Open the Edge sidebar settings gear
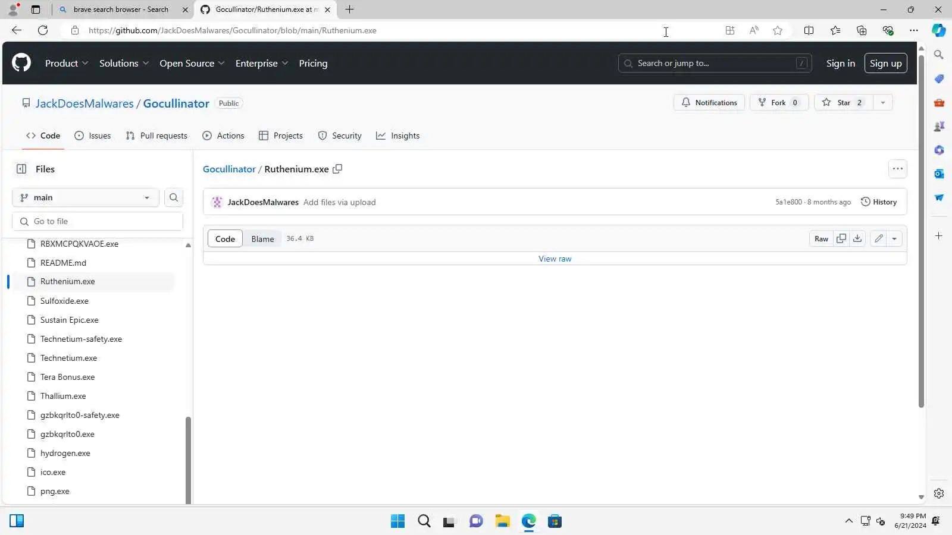Image resolution: width=952 pixels, height=535 pixels. tap(939, 493)
